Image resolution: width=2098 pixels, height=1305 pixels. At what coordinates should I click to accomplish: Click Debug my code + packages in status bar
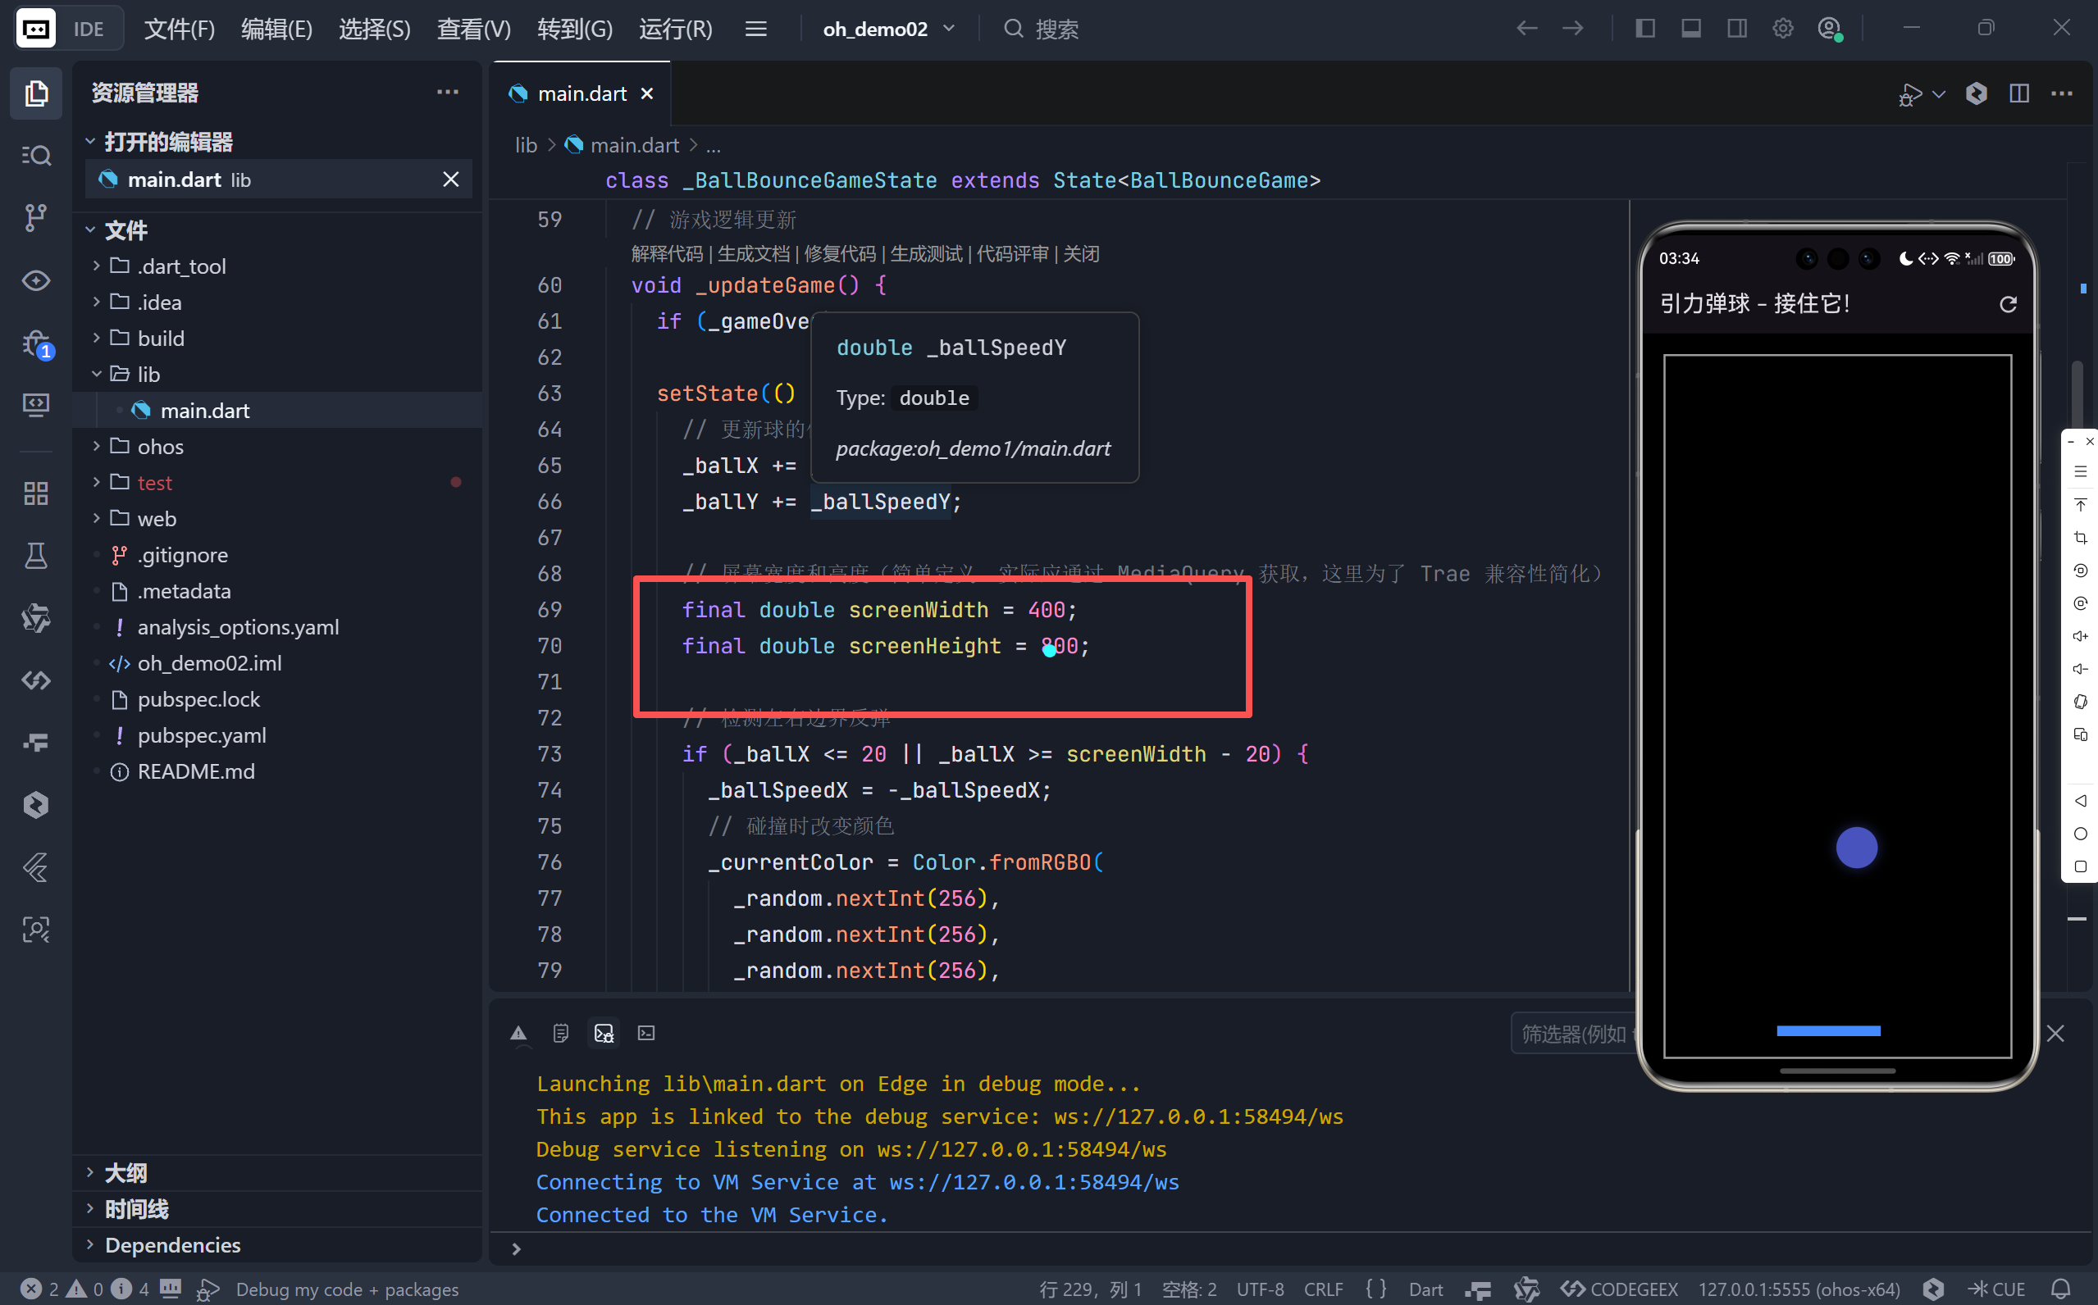click(346, 1289)
